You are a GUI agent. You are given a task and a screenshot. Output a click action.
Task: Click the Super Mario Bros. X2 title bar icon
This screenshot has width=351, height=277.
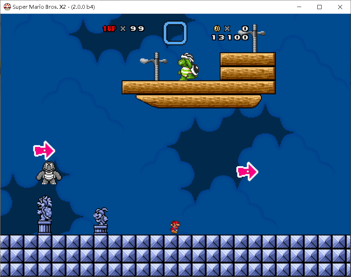pyautogui.click(x=7, y=7)
